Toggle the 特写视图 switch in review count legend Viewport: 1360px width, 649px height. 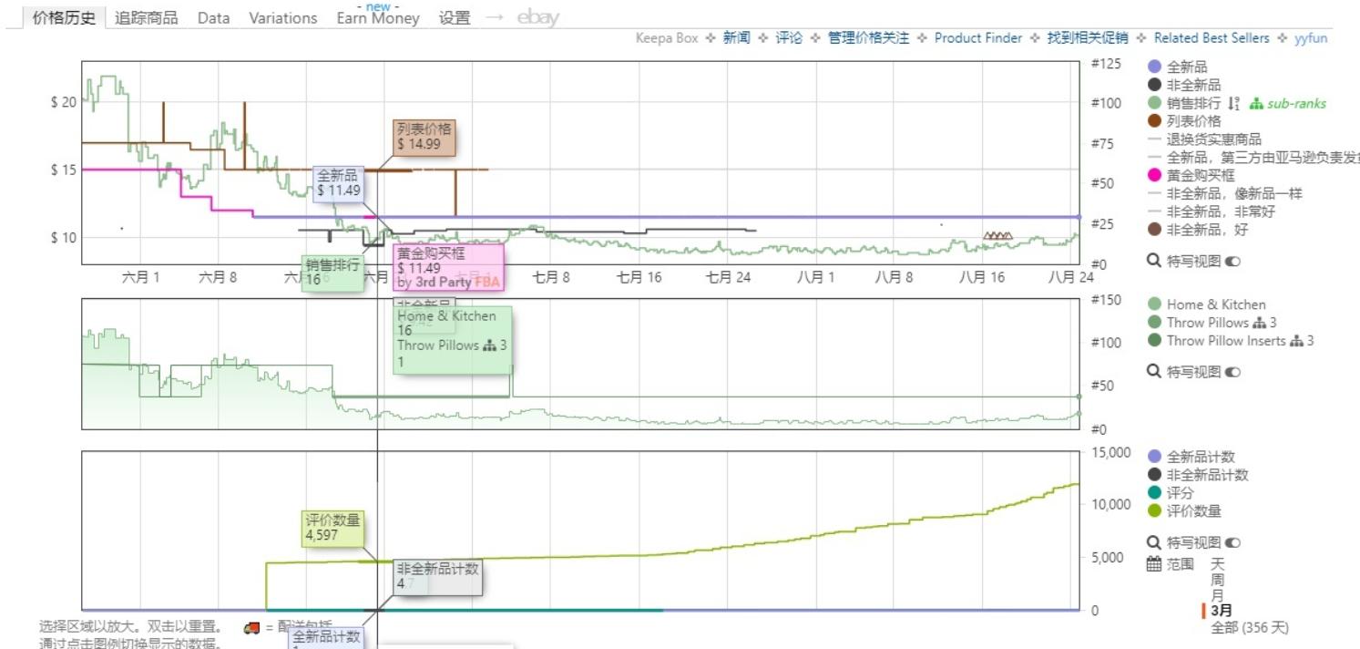tap(1232, 541)
